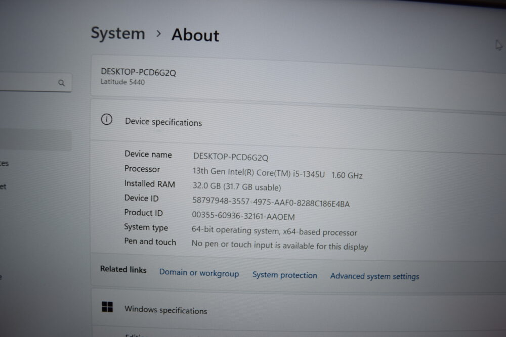
Task: Select the DESKTOP-PCD6G2Q name in top card
Action: click(x=139, y=72)
